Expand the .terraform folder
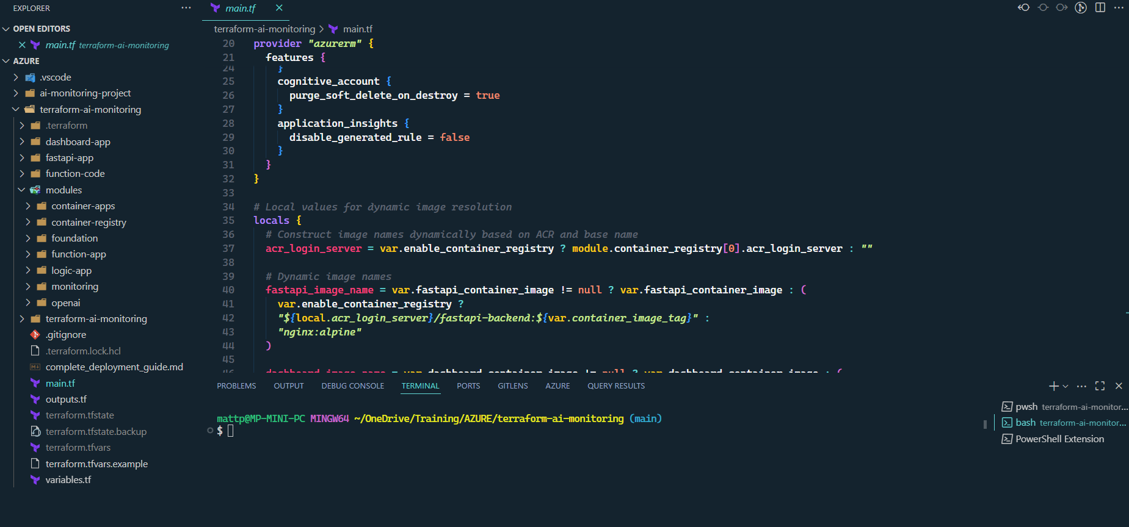1129x527 pixels. pos(22,126)
